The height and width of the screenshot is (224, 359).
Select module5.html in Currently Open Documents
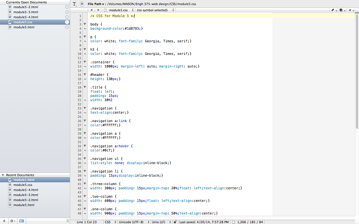tap(24, 27)
